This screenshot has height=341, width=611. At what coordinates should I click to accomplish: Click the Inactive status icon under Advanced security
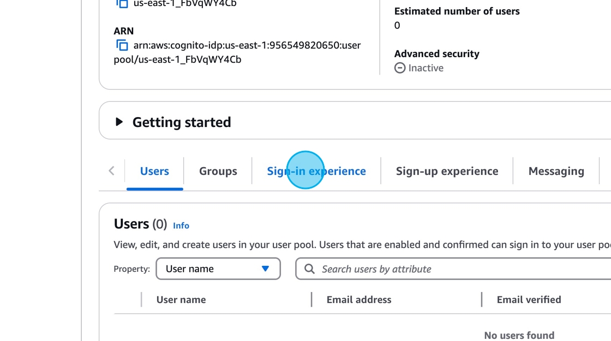(400, 68)
